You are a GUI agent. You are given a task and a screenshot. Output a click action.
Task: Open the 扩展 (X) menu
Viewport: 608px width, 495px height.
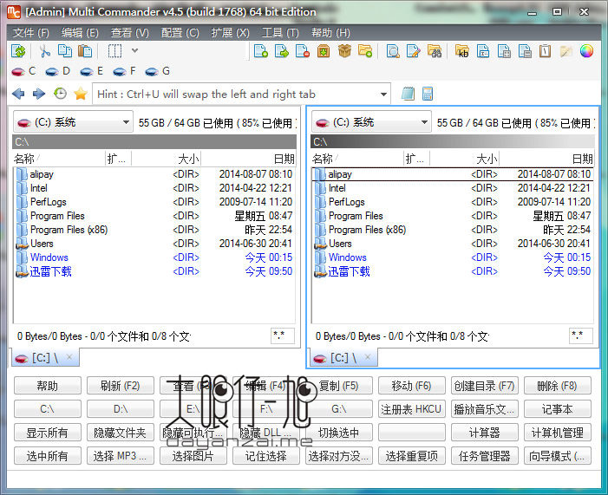[230, 33]
